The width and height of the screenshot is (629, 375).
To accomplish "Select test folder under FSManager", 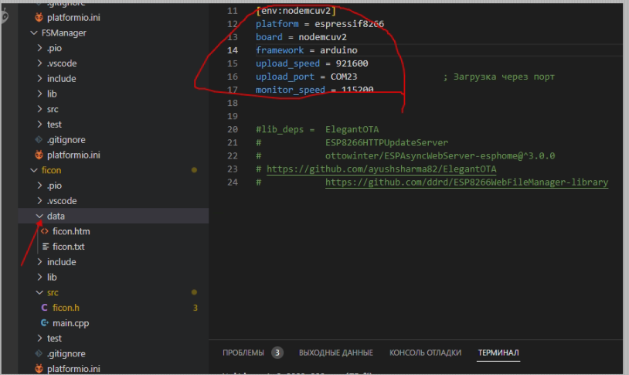I will point(54,124).
